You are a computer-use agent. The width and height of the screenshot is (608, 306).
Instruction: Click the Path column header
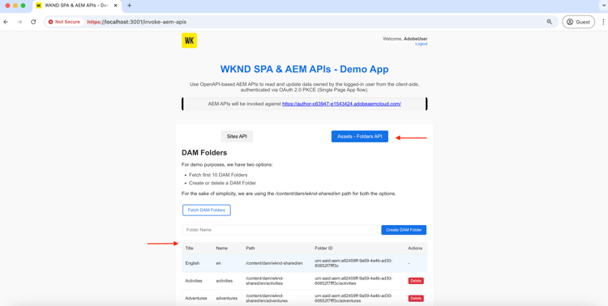coord(250,249)
